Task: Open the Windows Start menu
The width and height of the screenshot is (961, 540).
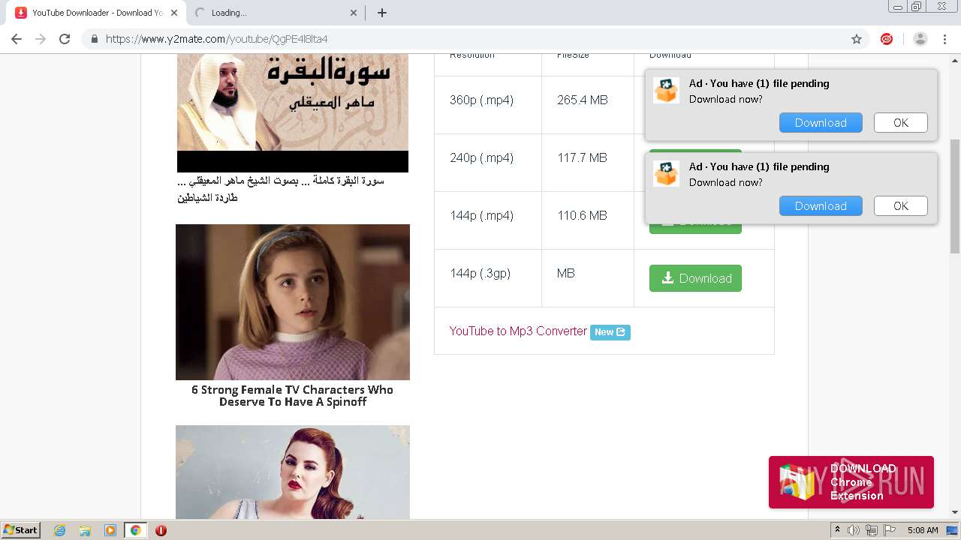Action: [21, 530]
